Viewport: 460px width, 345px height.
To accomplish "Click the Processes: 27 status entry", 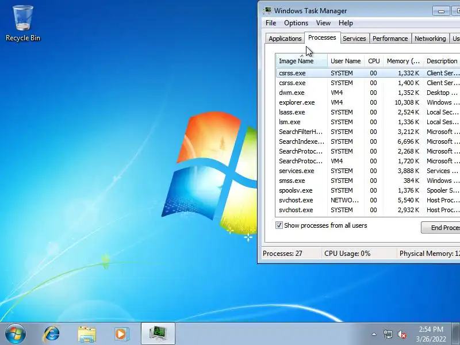I will (x=282, y=254).
